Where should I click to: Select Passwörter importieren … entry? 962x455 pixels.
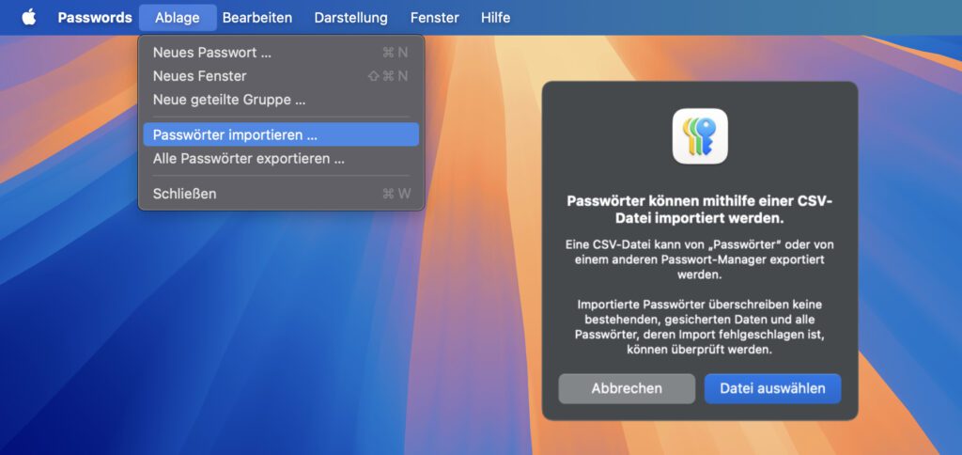[281, 134]
